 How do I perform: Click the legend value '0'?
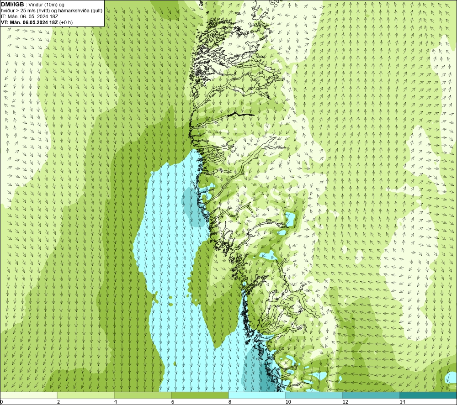(1, 402)
